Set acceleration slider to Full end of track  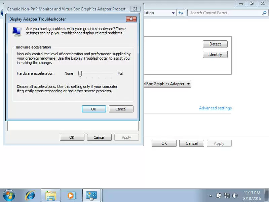(x=111, y=73)
